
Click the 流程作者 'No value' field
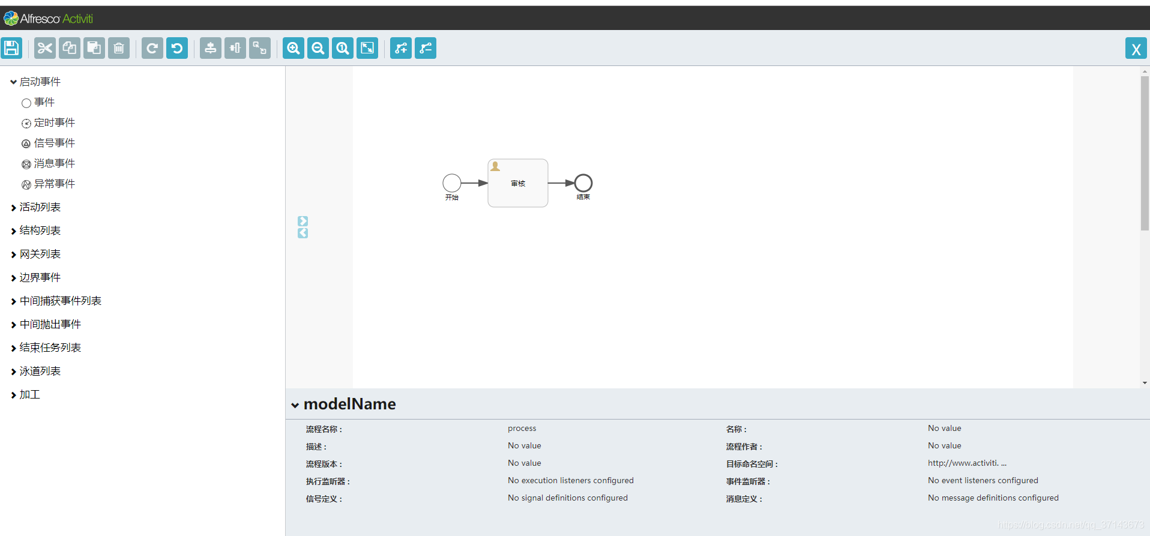click(945, 446)
